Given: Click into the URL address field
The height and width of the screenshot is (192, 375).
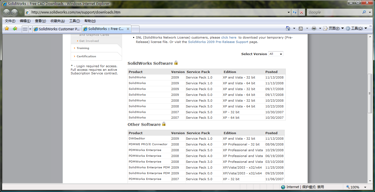Looking at the screenshot, I should [x=158, y=12].
